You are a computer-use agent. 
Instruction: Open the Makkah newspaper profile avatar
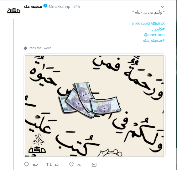[x=14, y=11]
